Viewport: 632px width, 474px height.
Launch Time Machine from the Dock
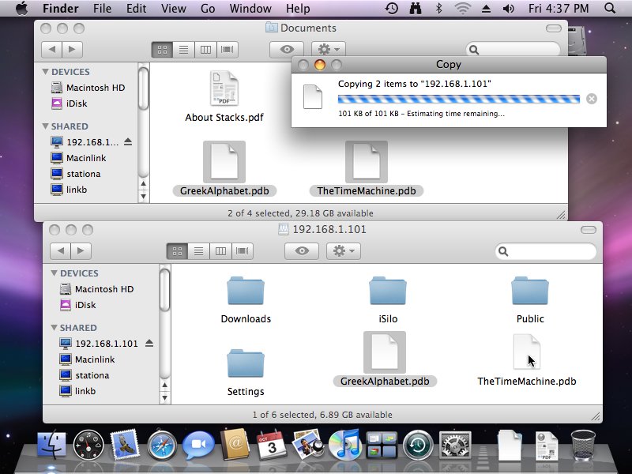tap(418, 446)
